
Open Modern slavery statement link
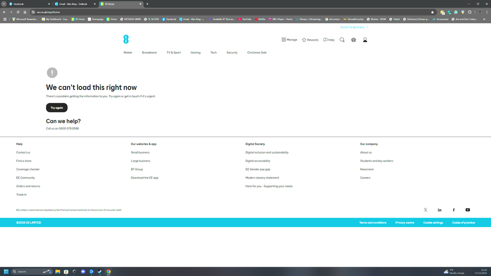pos(262,178)
